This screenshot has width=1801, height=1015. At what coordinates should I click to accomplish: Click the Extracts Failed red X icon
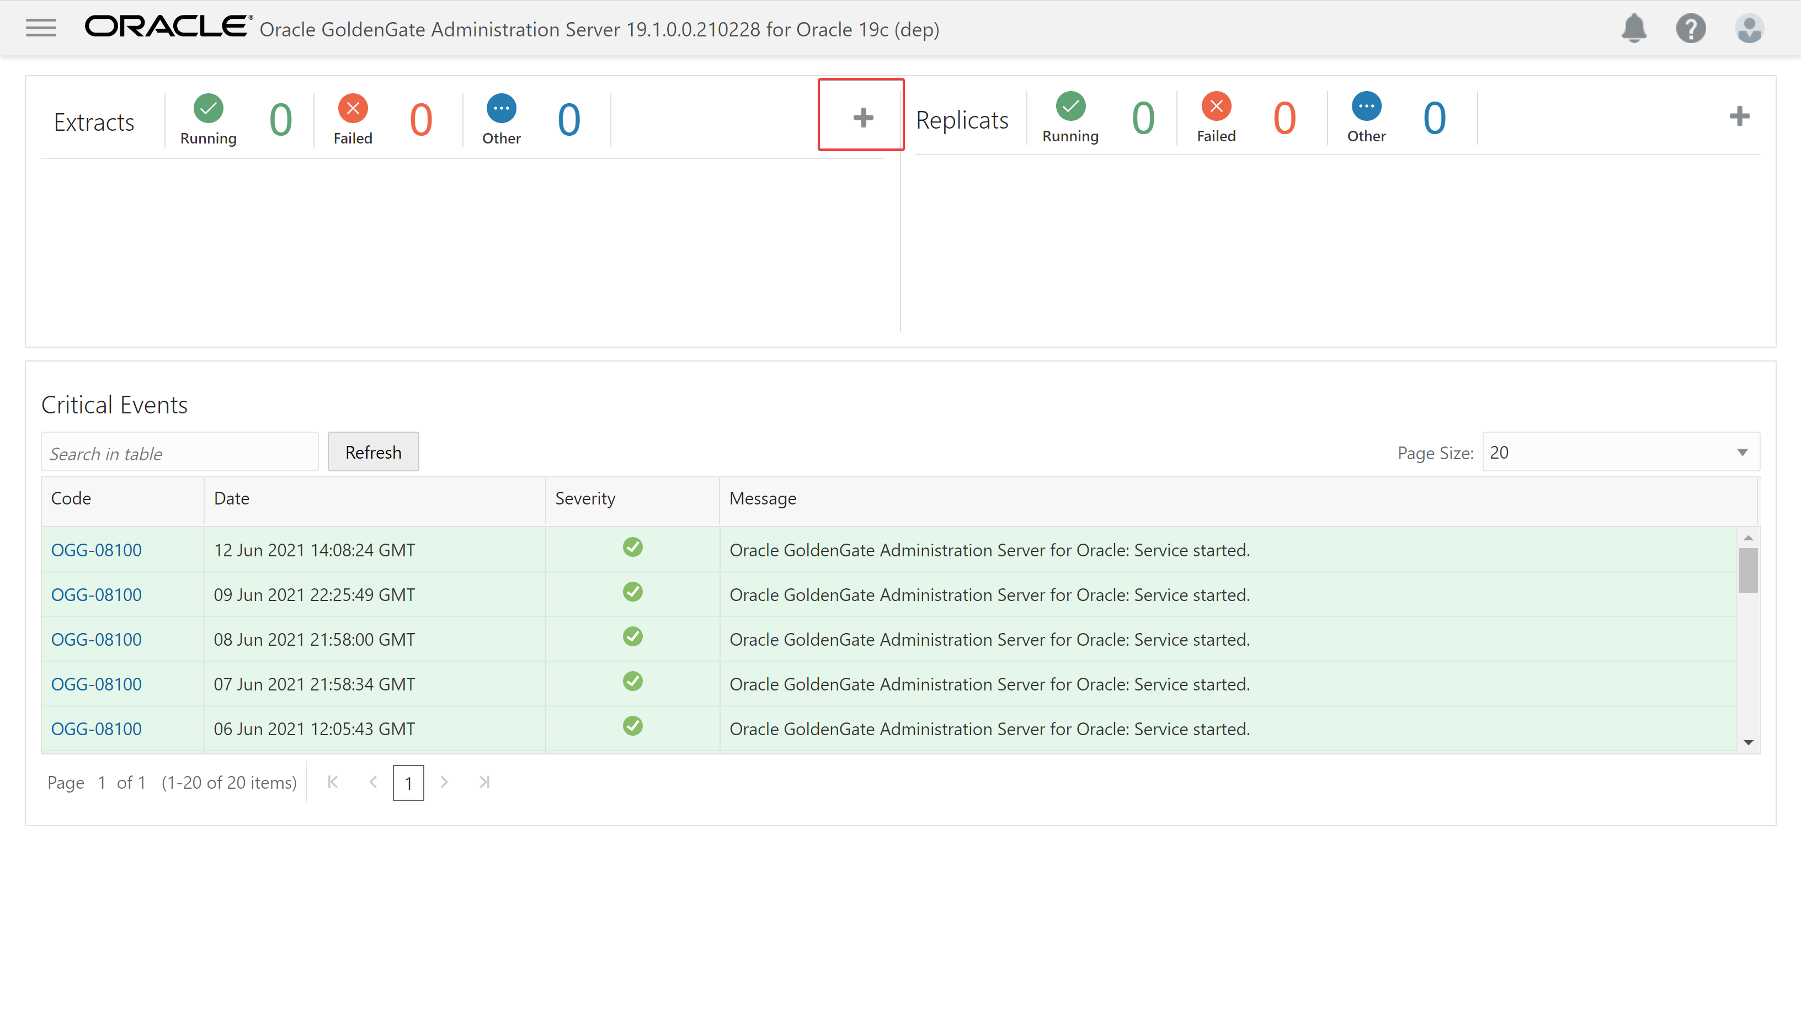point(353,108)
